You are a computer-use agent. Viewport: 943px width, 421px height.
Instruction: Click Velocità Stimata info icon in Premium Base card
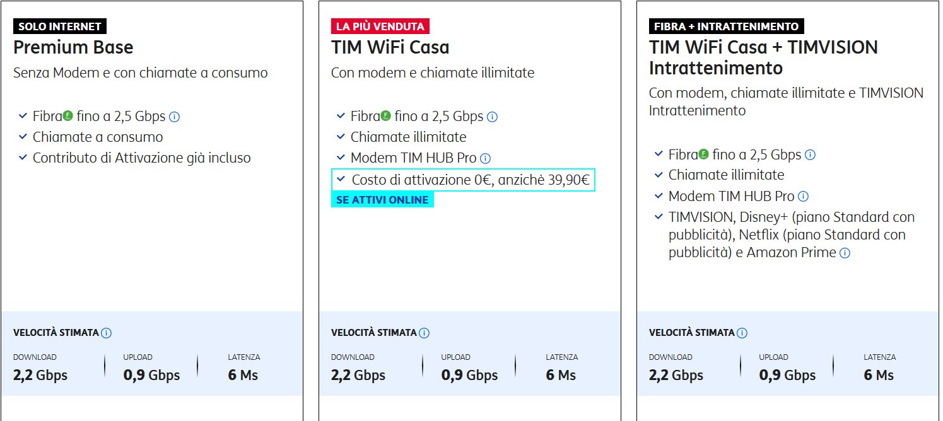(x=107, y=333)
